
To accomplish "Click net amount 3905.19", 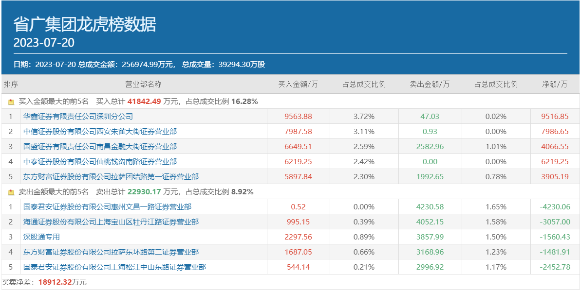I will pyautogui.click(x=555, y=177).
